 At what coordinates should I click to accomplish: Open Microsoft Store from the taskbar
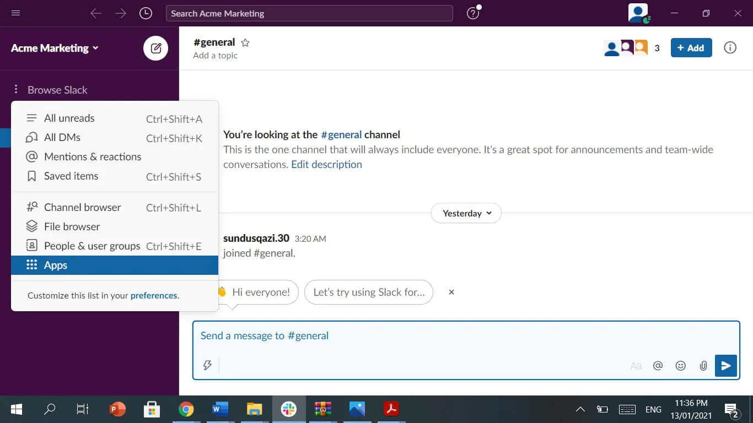152,409
